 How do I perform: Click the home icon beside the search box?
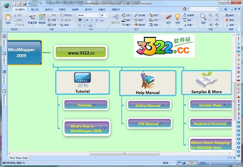tap(185, 8)
